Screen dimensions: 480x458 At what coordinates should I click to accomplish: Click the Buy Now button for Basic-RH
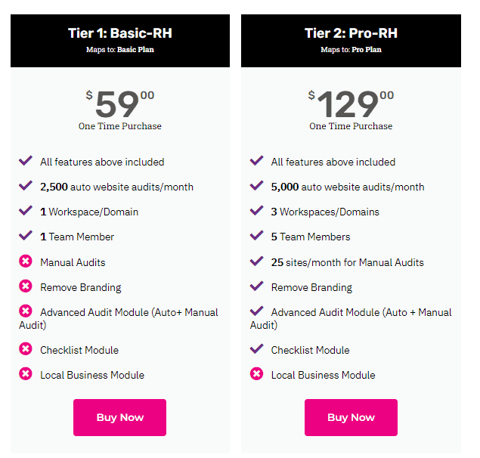coord(119,417)
